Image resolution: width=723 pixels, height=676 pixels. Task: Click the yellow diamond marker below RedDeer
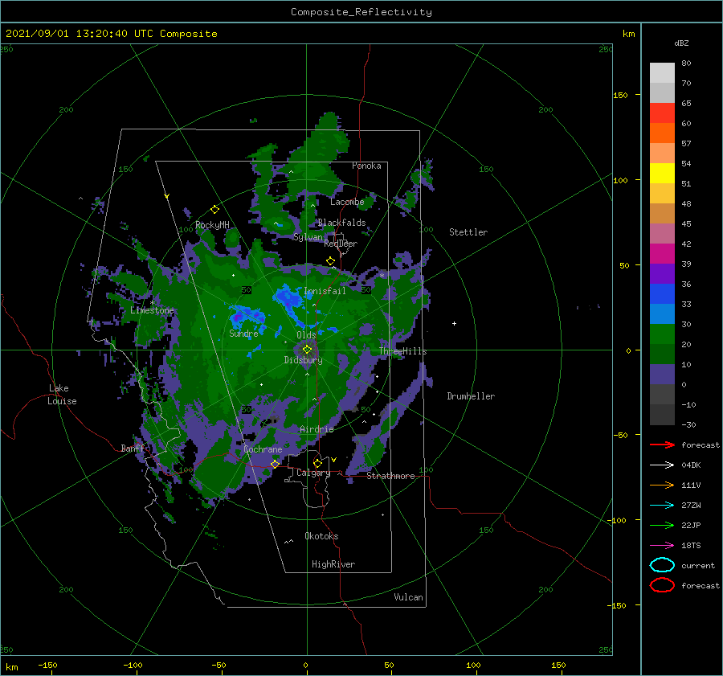pyautogui.click(x=330, y=261)
